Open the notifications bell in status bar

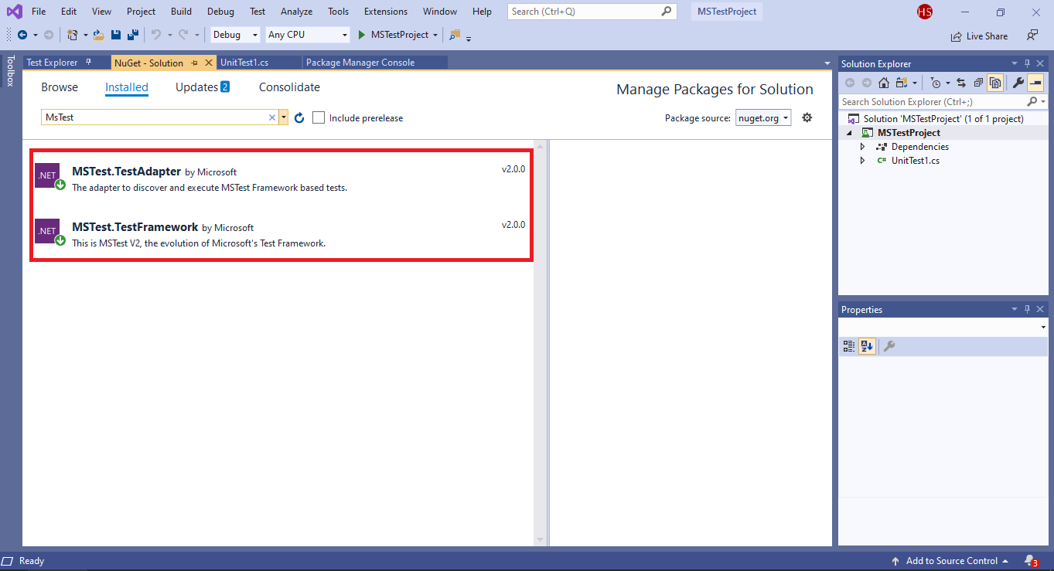(1030, 561)
